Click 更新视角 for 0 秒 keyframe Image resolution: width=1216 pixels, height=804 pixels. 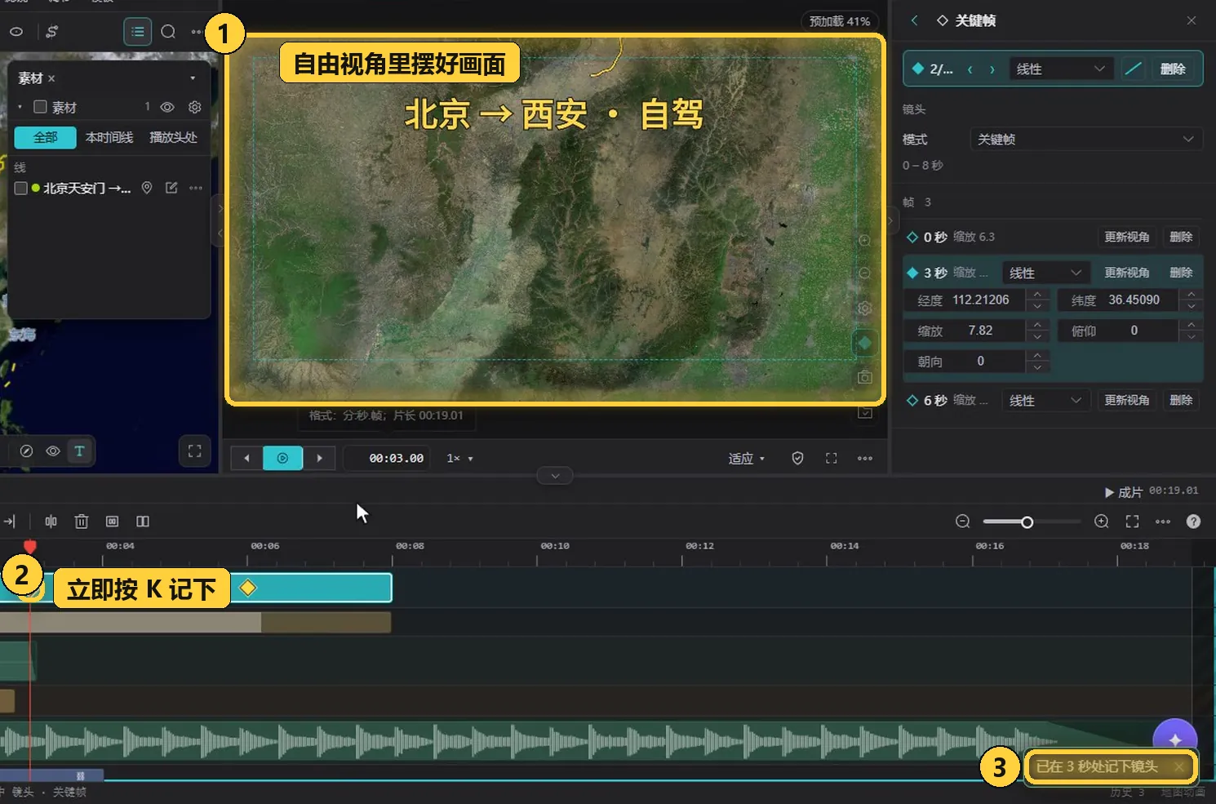[x=1126, y=237]
